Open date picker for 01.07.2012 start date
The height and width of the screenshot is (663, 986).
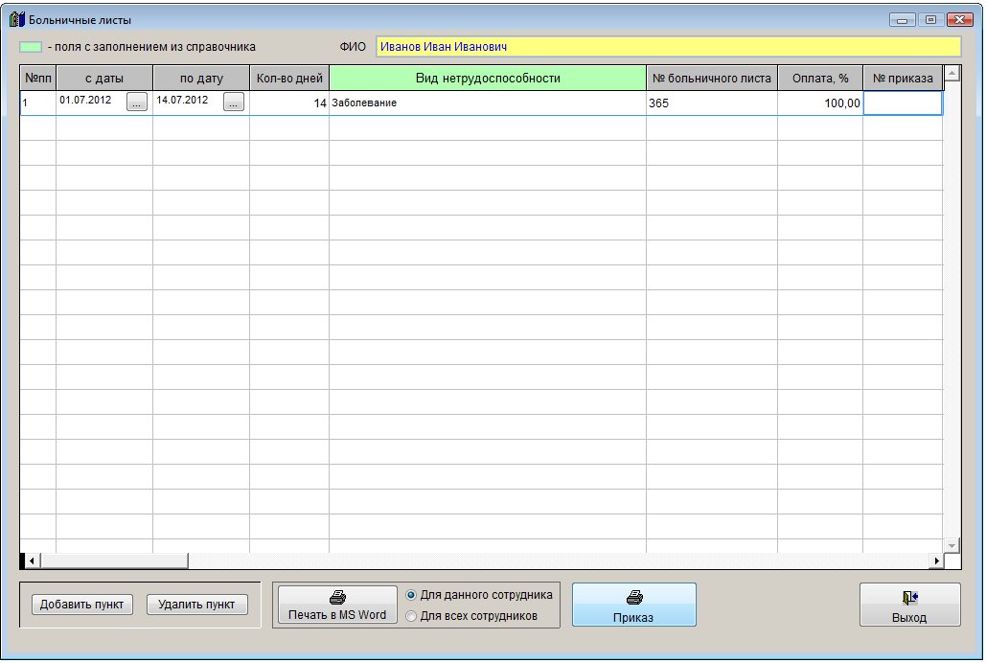tap(136, 102)
